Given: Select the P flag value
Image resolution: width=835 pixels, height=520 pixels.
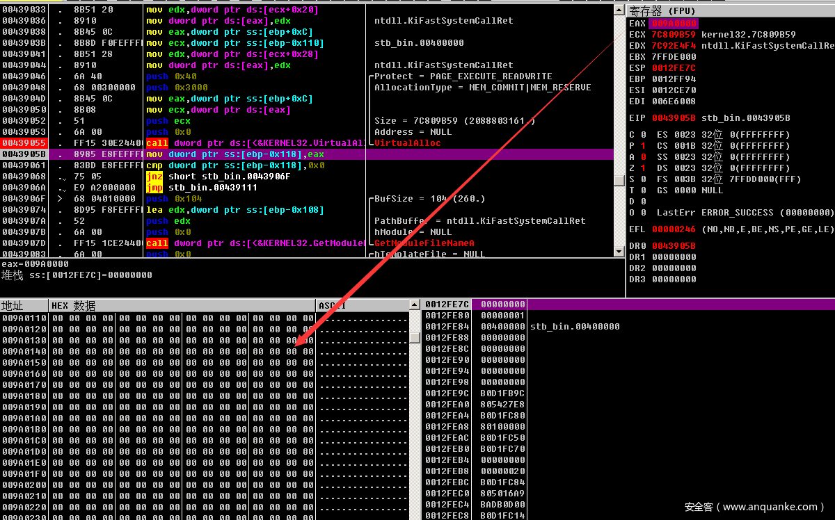Looking at the screenshot, I should point(643,146).
